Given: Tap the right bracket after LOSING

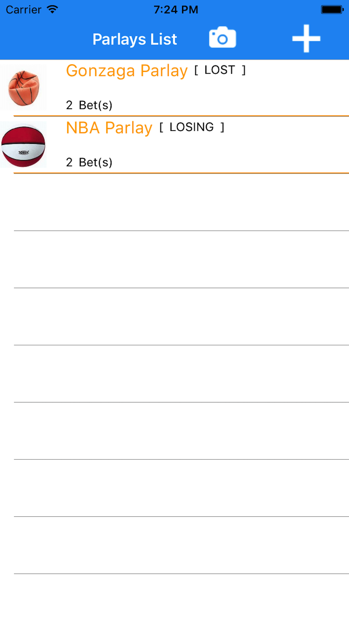Looking at the screenshot, I should click(222, 127).
